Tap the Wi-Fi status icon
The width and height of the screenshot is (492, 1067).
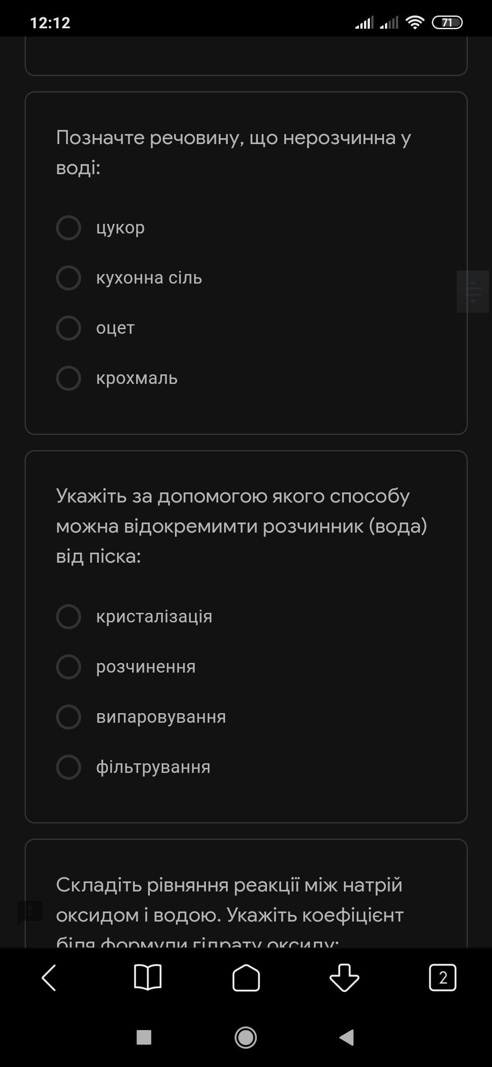pos(415,22)
